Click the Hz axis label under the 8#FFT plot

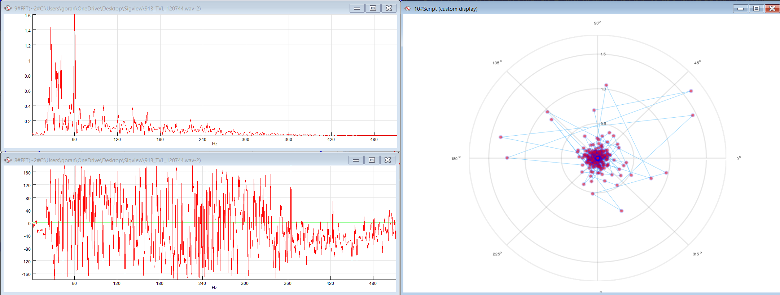click(x=214, y=288)
